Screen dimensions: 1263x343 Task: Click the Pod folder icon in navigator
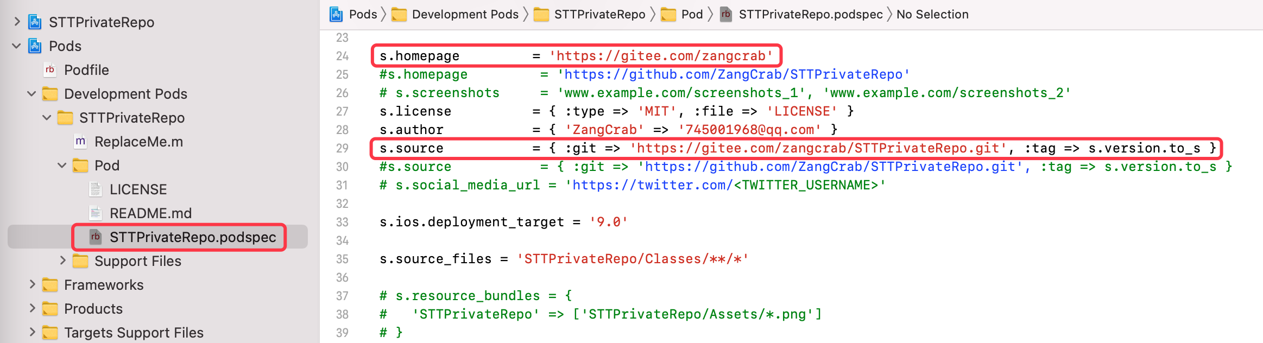(80, 166)
